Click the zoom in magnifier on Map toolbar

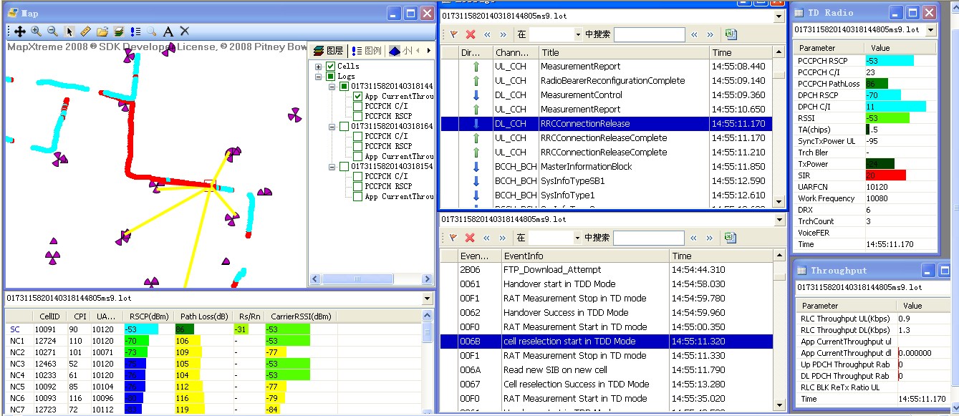tap(36, 32)
